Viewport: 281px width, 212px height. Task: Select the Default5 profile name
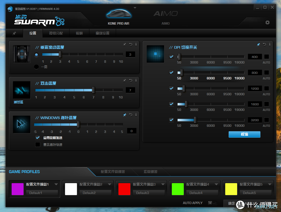point(256,193)
